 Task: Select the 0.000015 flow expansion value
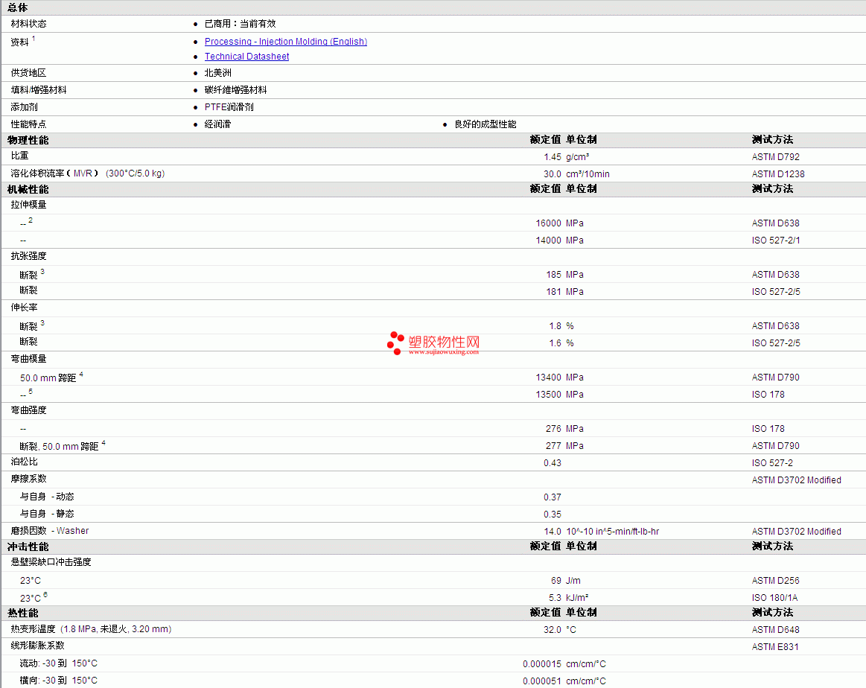tap(542, 663)
